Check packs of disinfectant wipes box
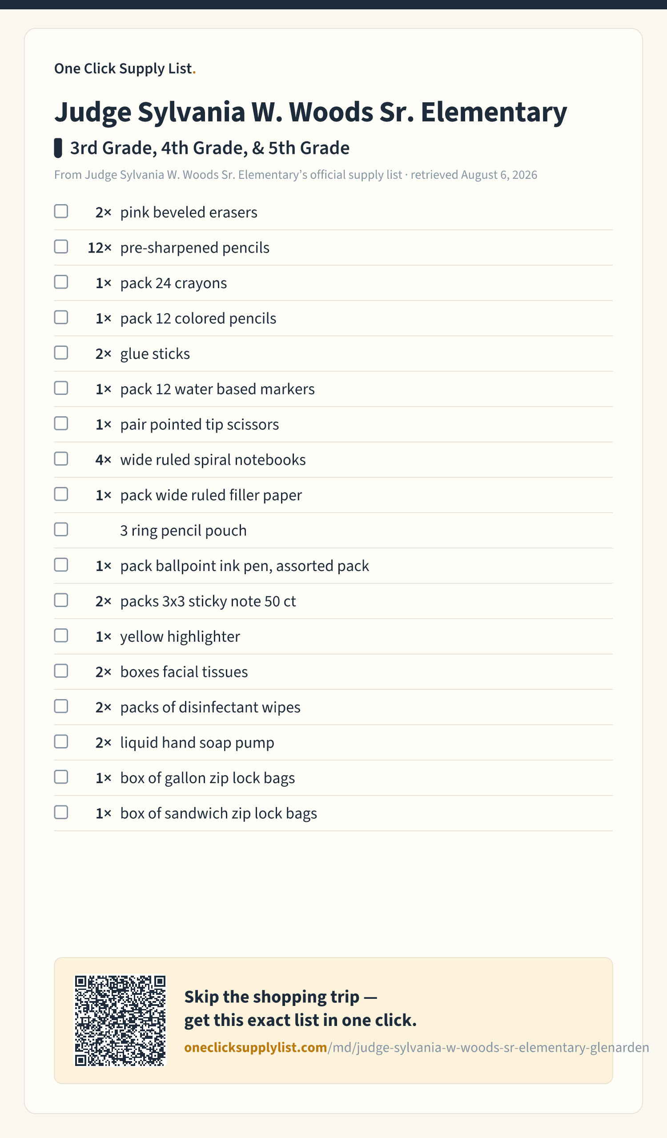667x1138 pixels. (x=61, y=706)
